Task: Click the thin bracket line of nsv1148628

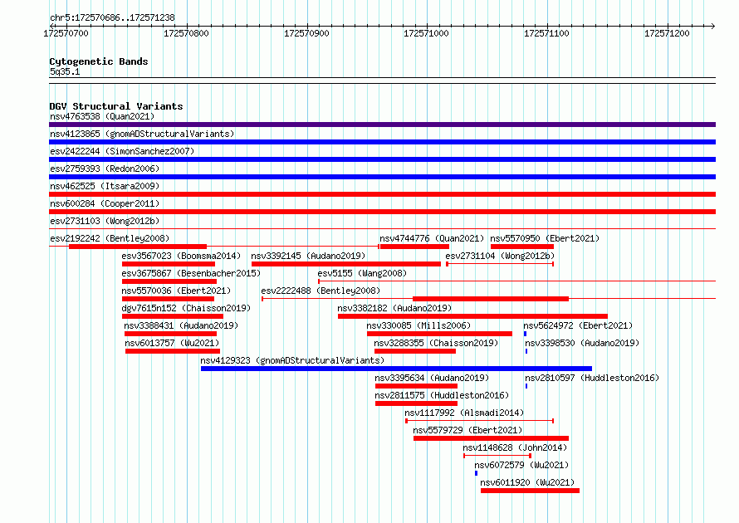Action: 497,456
